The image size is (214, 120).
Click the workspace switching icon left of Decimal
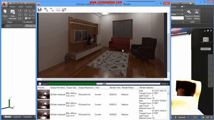[176, 117]
